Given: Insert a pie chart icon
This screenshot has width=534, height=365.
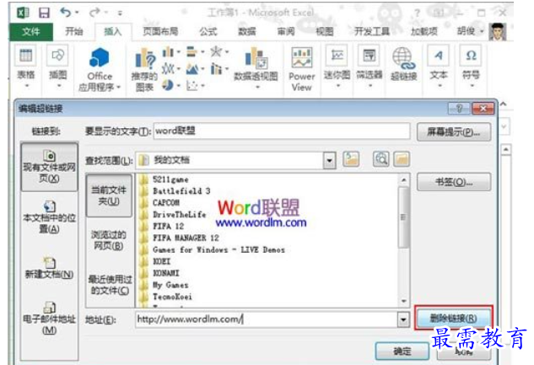Looking at the screenshot, I should 168,84.
